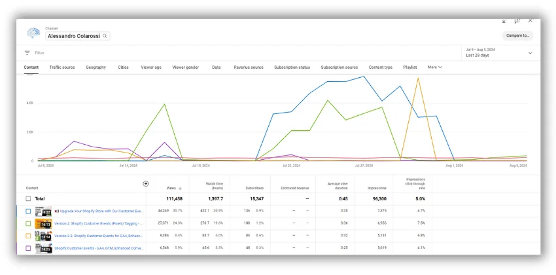Viewport: 556px width, 275px height.
Task: Toggle the purple checkbox for Shopify Customer Events GA4
Action: [x=28, y=248]
